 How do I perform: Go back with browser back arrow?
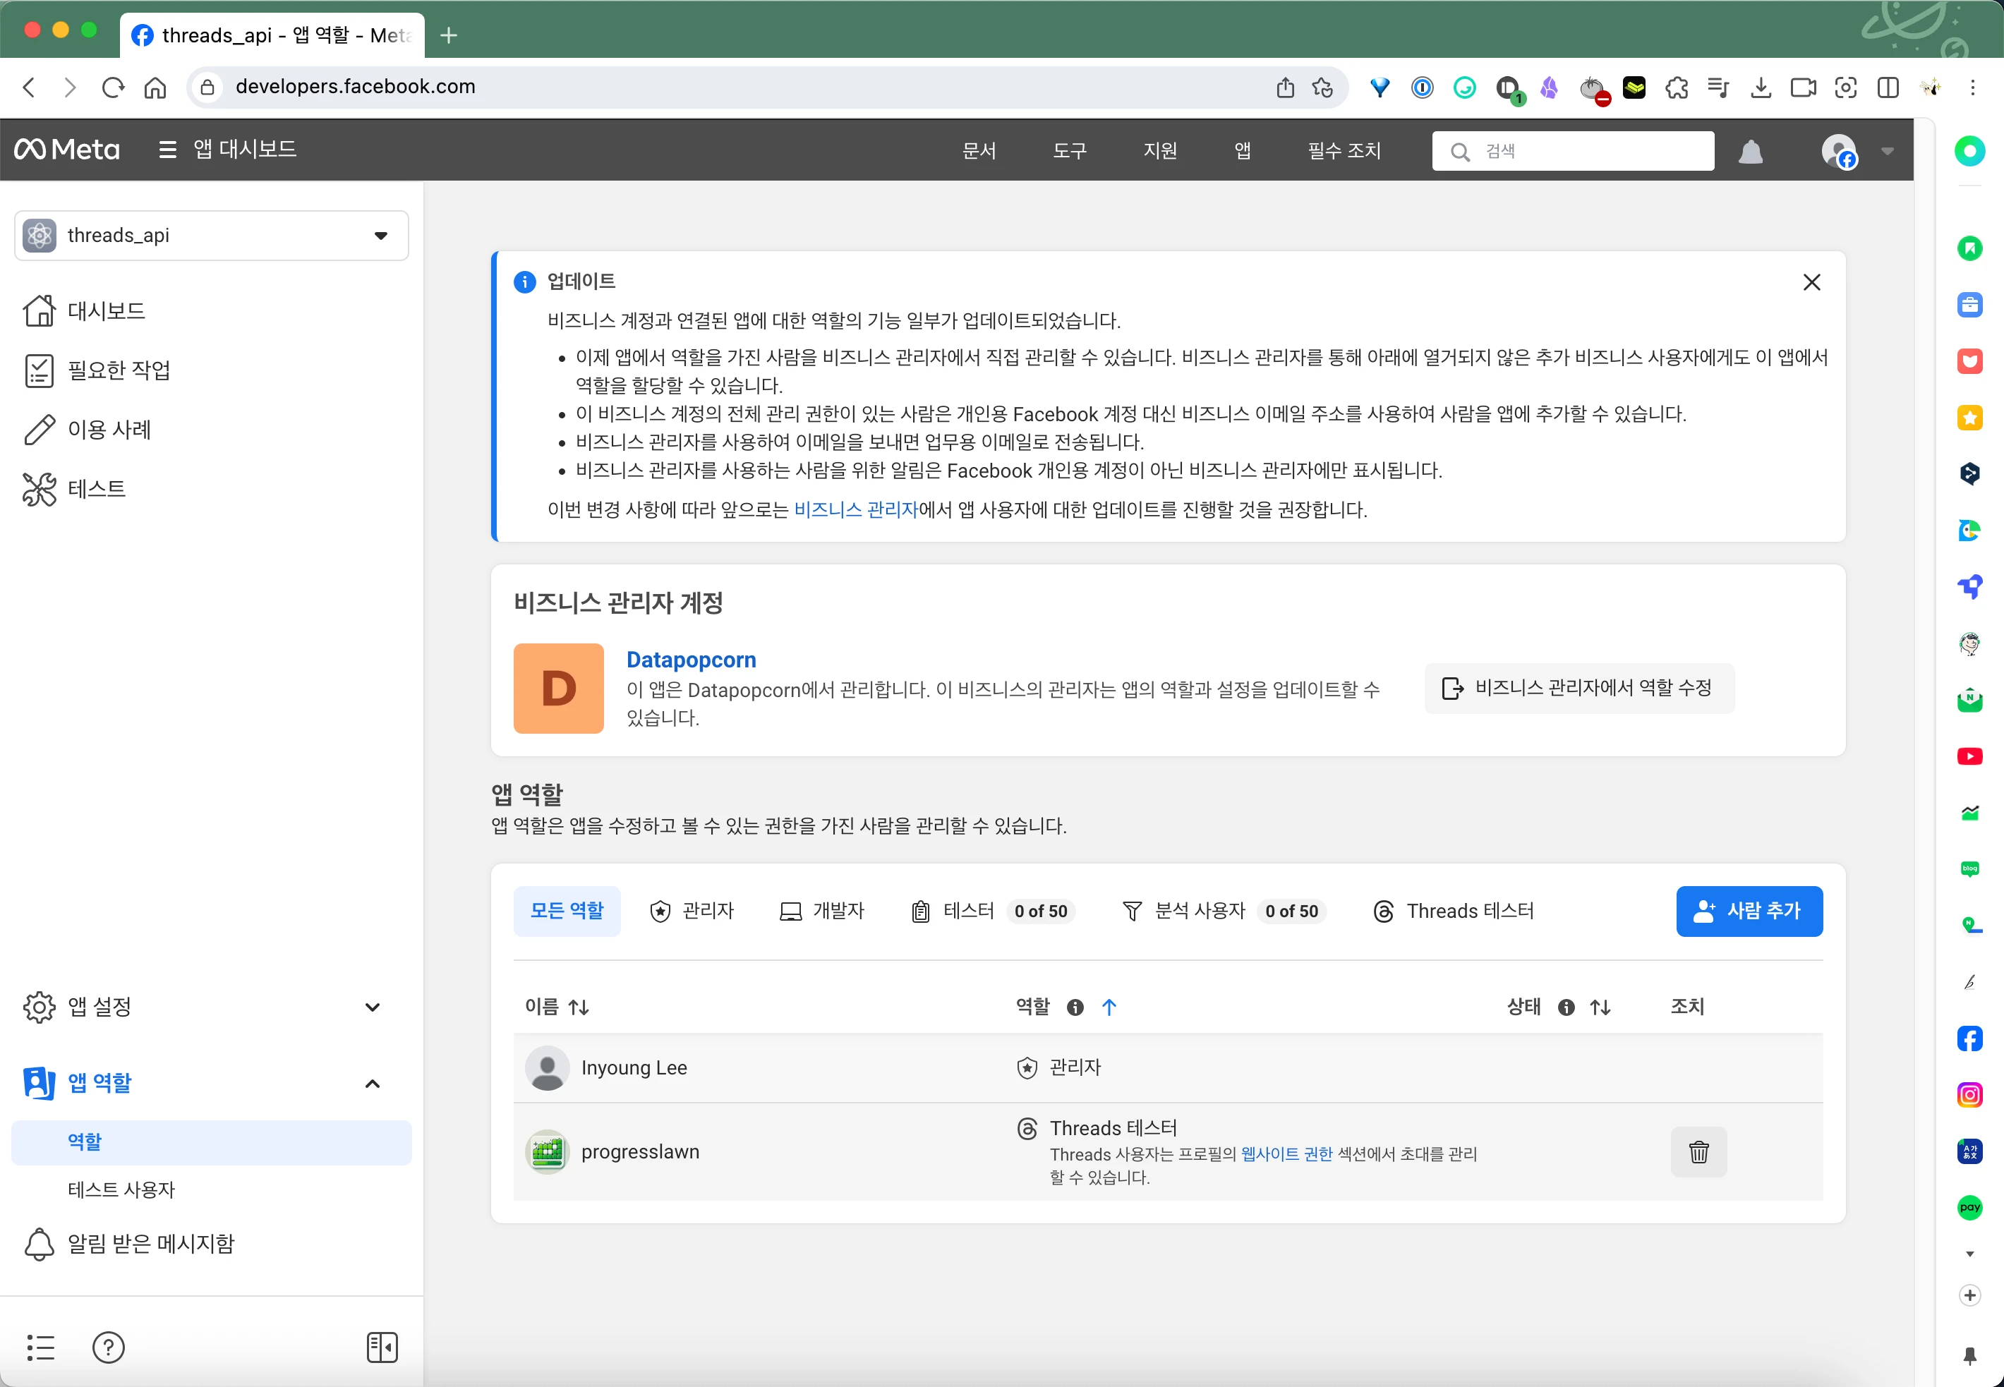coord(29,87)
